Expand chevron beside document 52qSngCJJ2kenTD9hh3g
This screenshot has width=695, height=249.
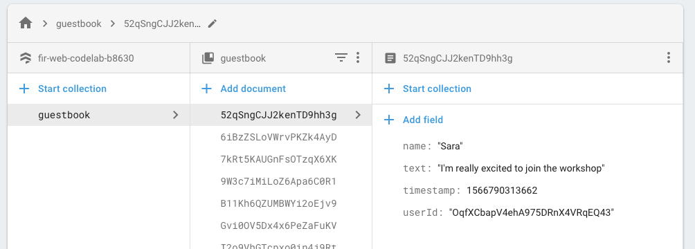(358, 116)
